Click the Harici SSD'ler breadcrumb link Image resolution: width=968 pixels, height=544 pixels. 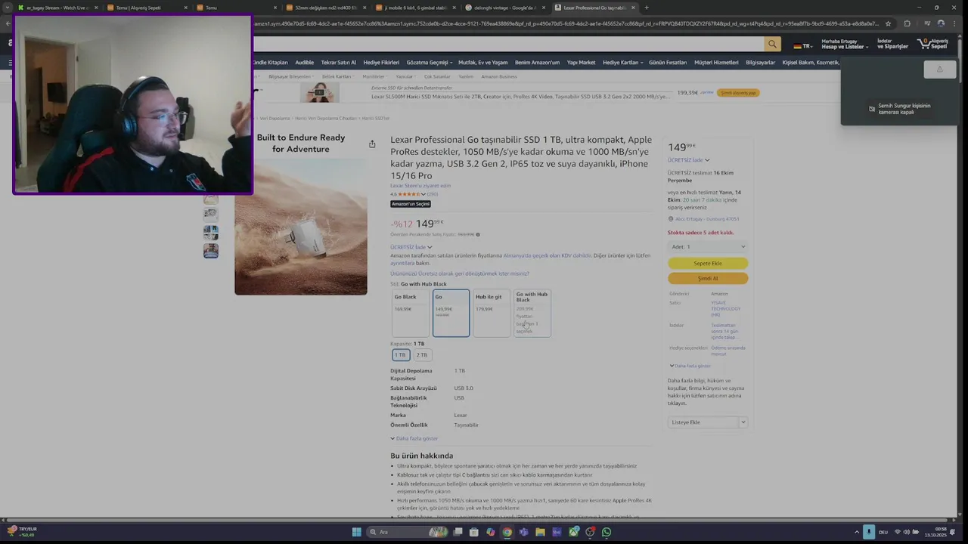click(376, 119)
